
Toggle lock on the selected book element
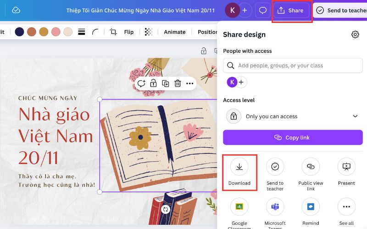pos(154,83)
